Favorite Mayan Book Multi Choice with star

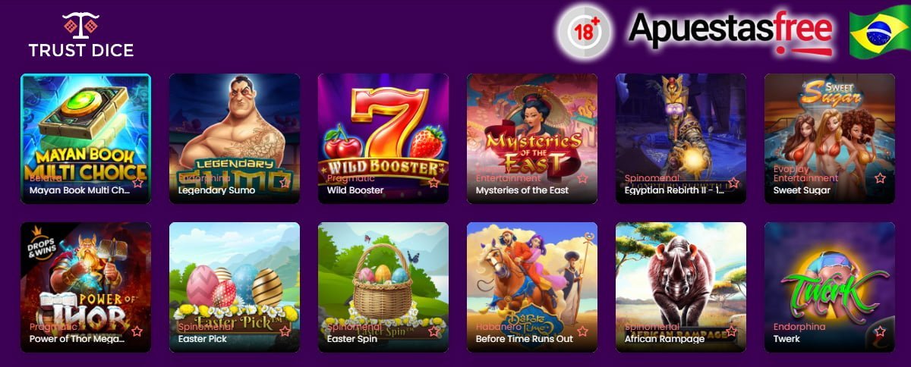(137, 183)
